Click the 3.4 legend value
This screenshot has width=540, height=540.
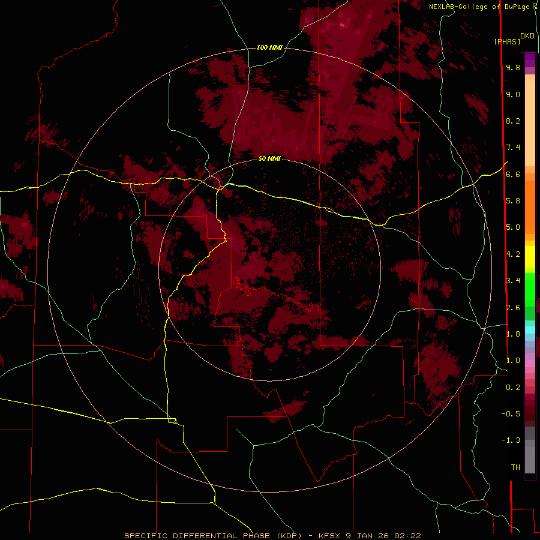pyautogui.click(x=513, y=281)
